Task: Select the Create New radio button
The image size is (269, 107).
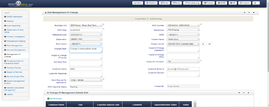Action: point(133,19)
